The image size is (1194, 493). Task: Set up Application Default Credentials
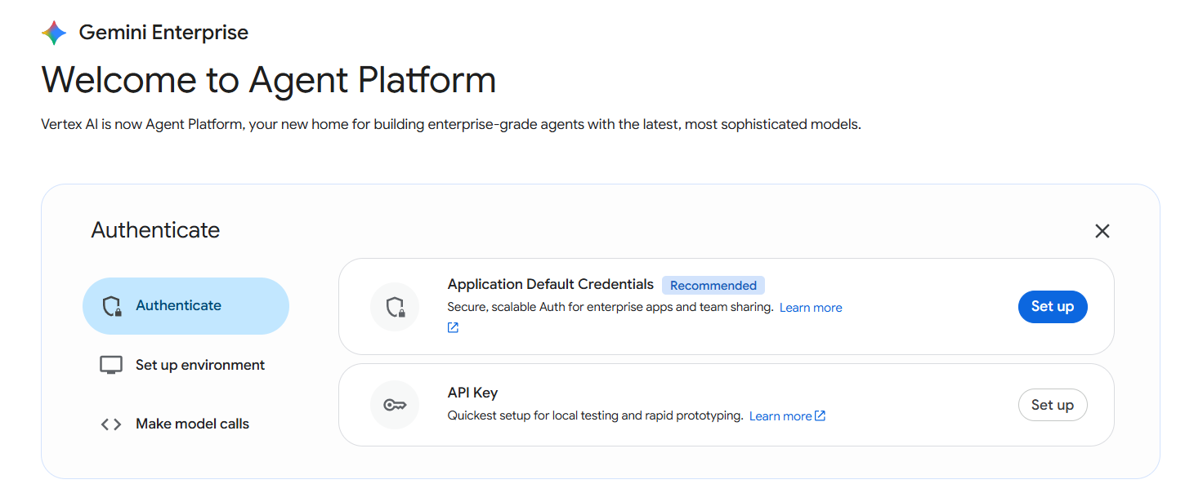pos(1053,306)
